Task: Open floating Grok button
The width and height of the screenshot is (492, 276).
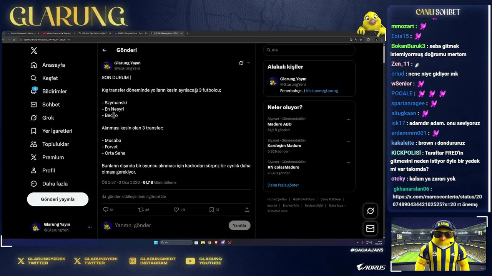Action: click(371, 211)
